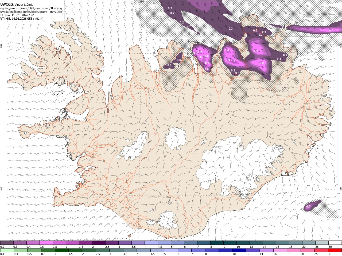The height and width of the screenshot is (256, 342).
Task: Select the Vindur (10m) header text
Action: click(x=24, y=4)
